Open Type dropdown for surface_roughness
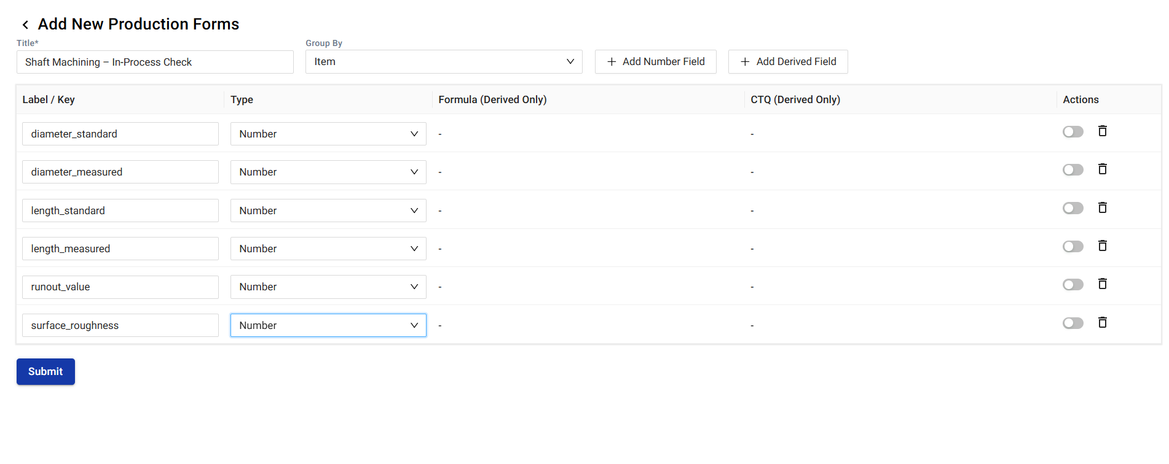This screenshot has width=1169, height=464. coord(328,325)
